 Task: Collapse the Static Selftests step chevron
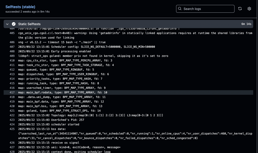[7, 24]
